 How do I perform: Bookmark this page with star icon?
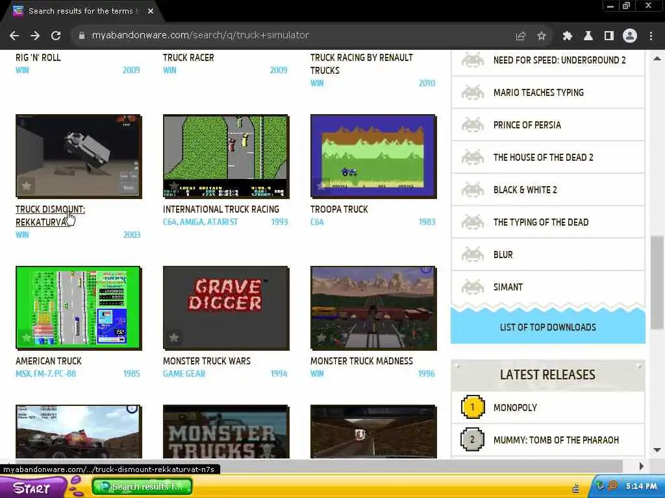click(541, 36)
